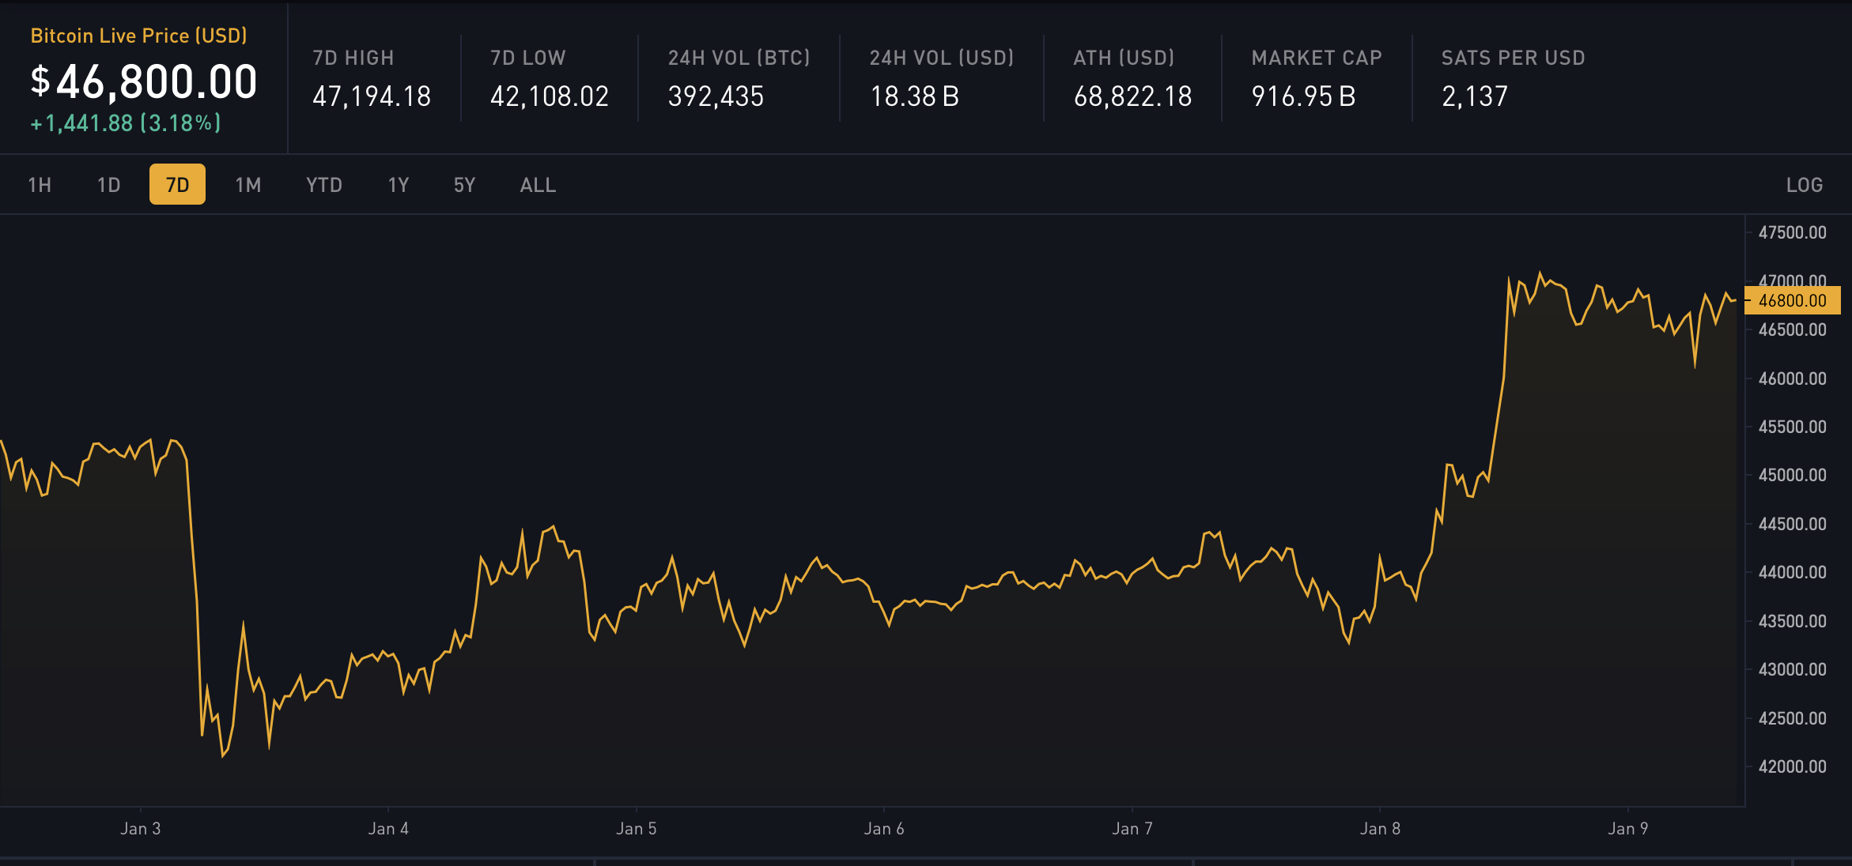
Task: Click the Jan 5 date axis label
Action: click(x=636, y=828)
